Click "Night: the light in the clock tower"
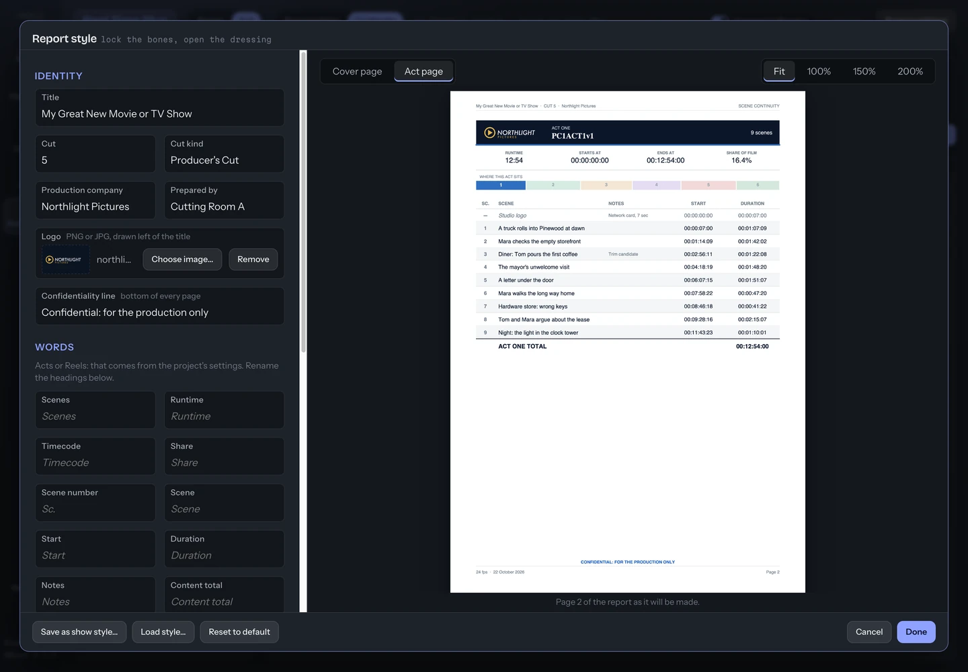The image size is (968, 672). tap(538, 333)
